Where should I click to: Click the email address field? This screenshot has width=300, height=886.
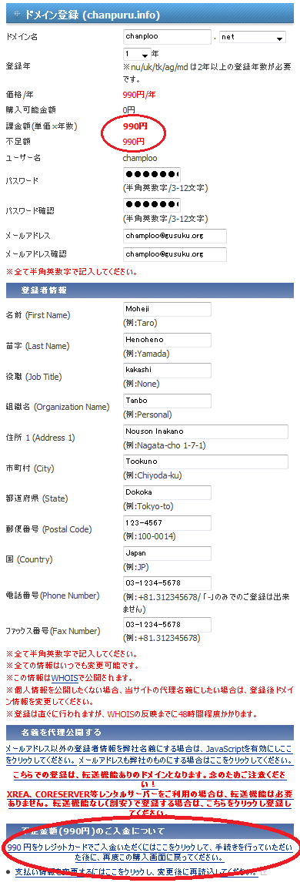click(175, 236)
